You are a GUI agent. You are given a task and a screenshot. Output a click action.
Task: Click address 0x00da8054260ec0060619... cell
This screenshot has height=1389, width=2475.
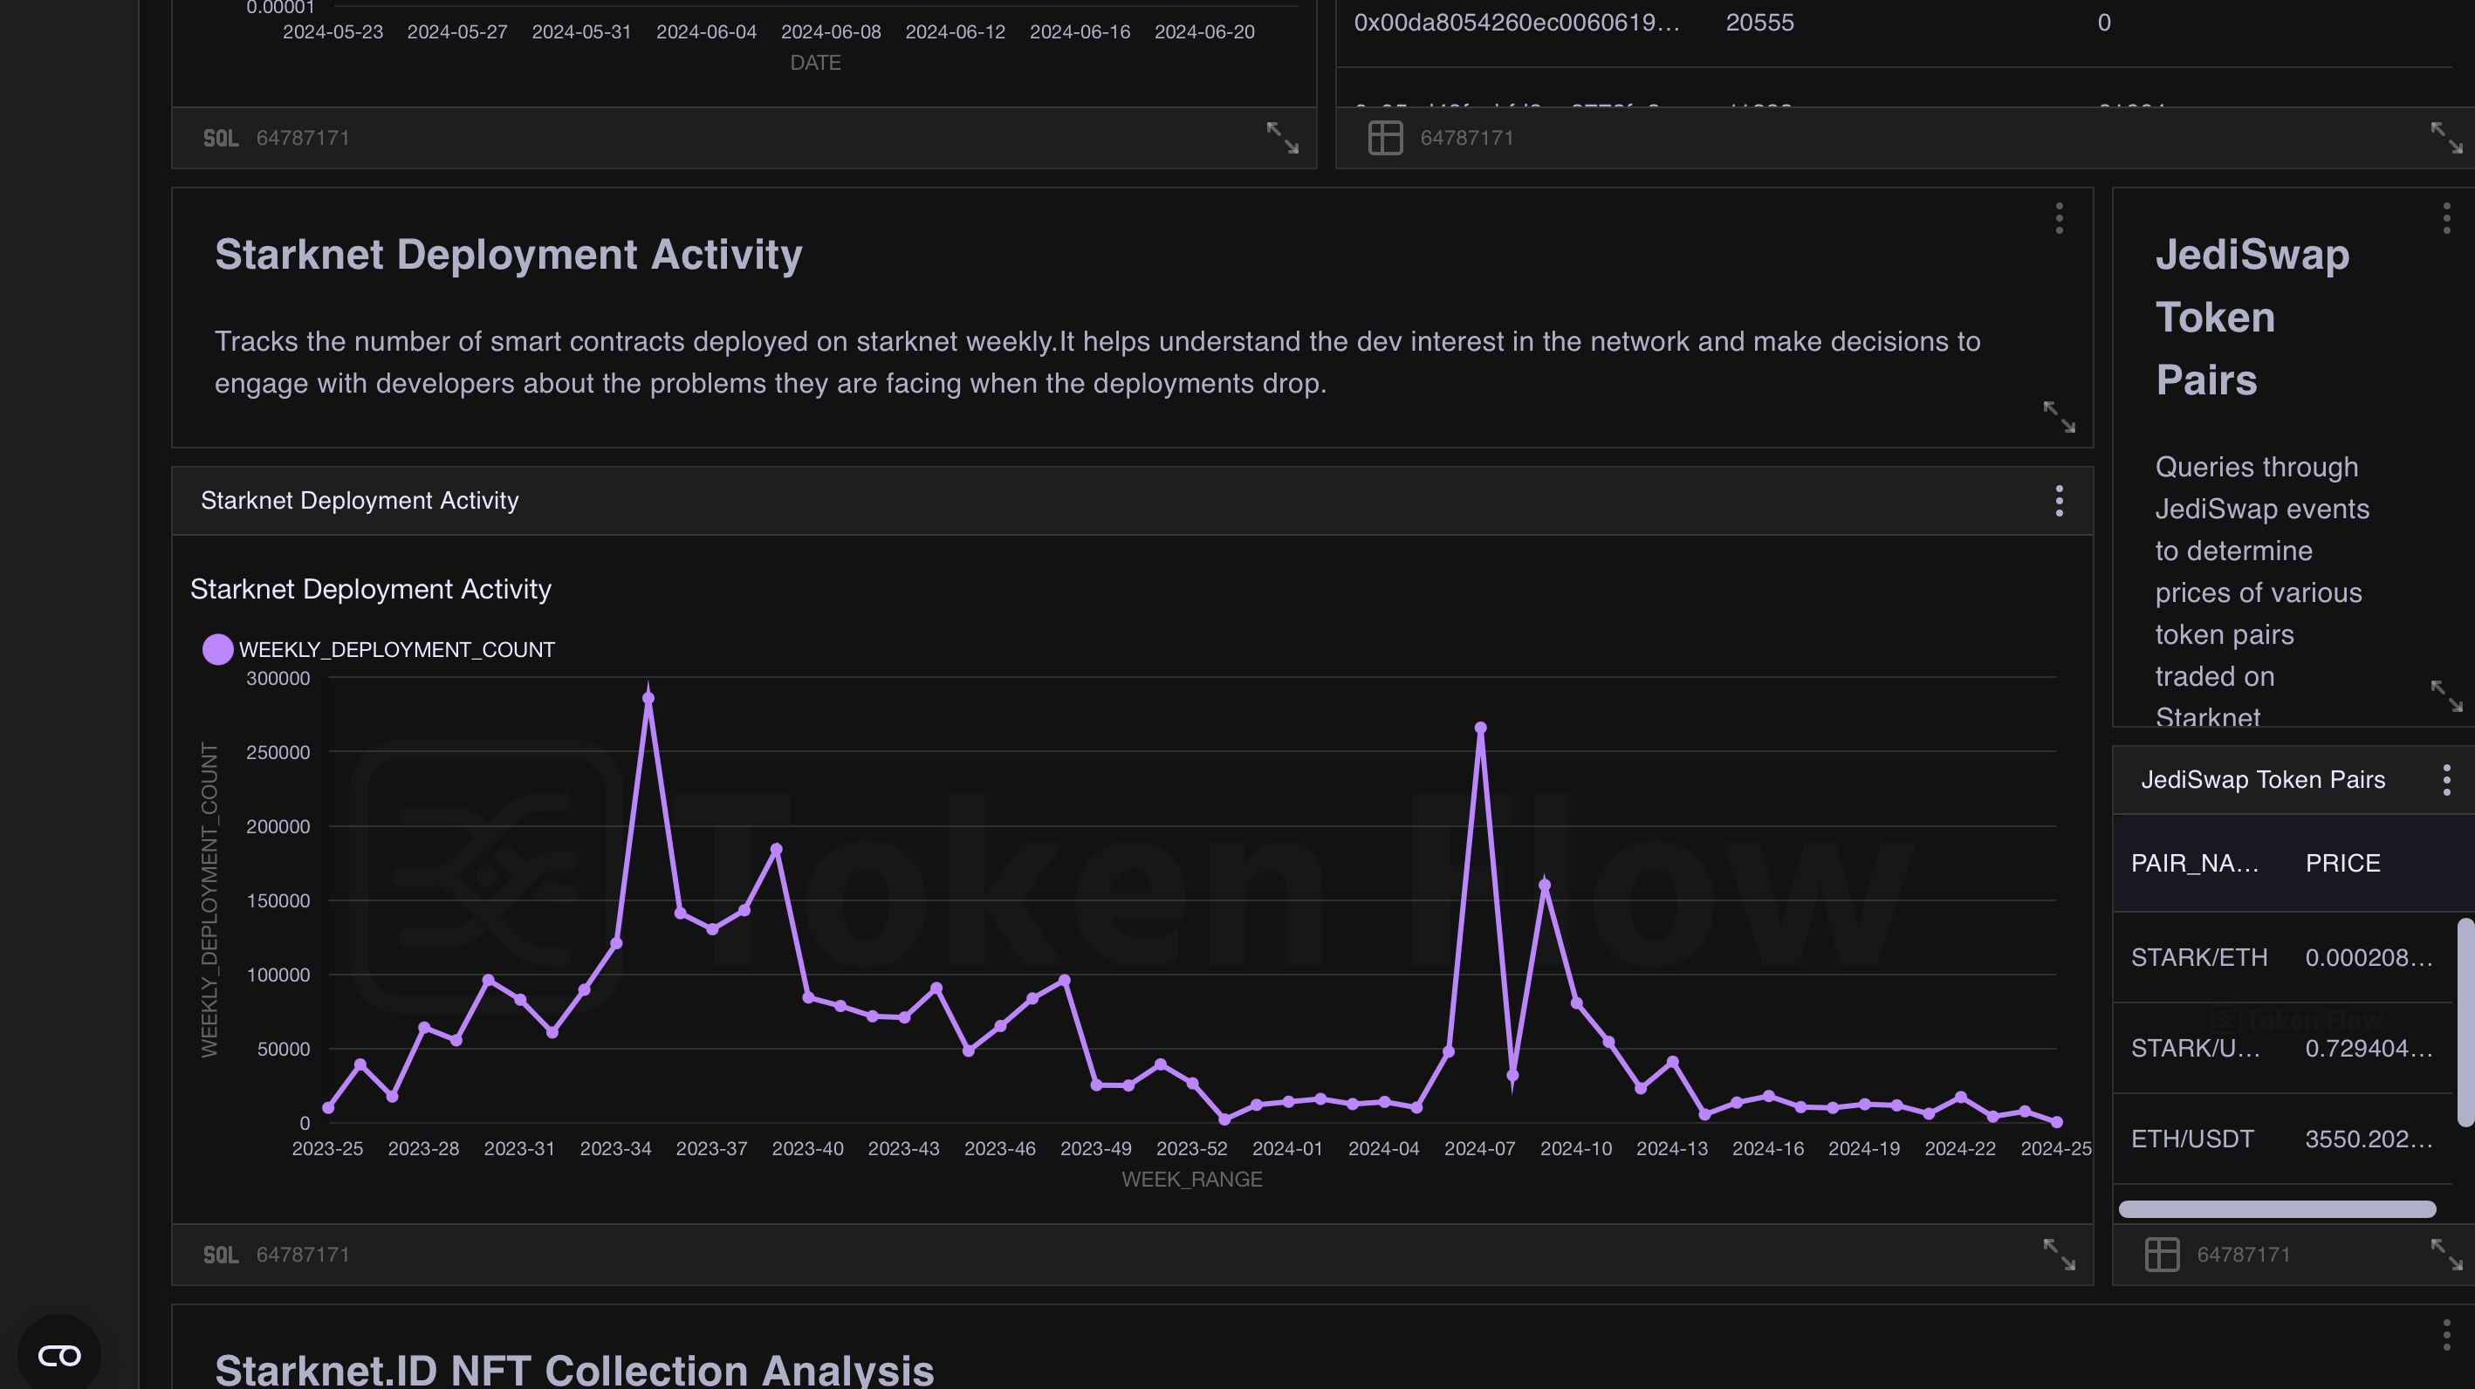click(x=1517, y=22)
